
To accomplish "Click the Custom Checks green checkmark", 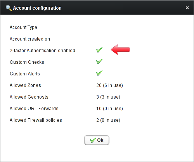I will [x=99, y=61].
